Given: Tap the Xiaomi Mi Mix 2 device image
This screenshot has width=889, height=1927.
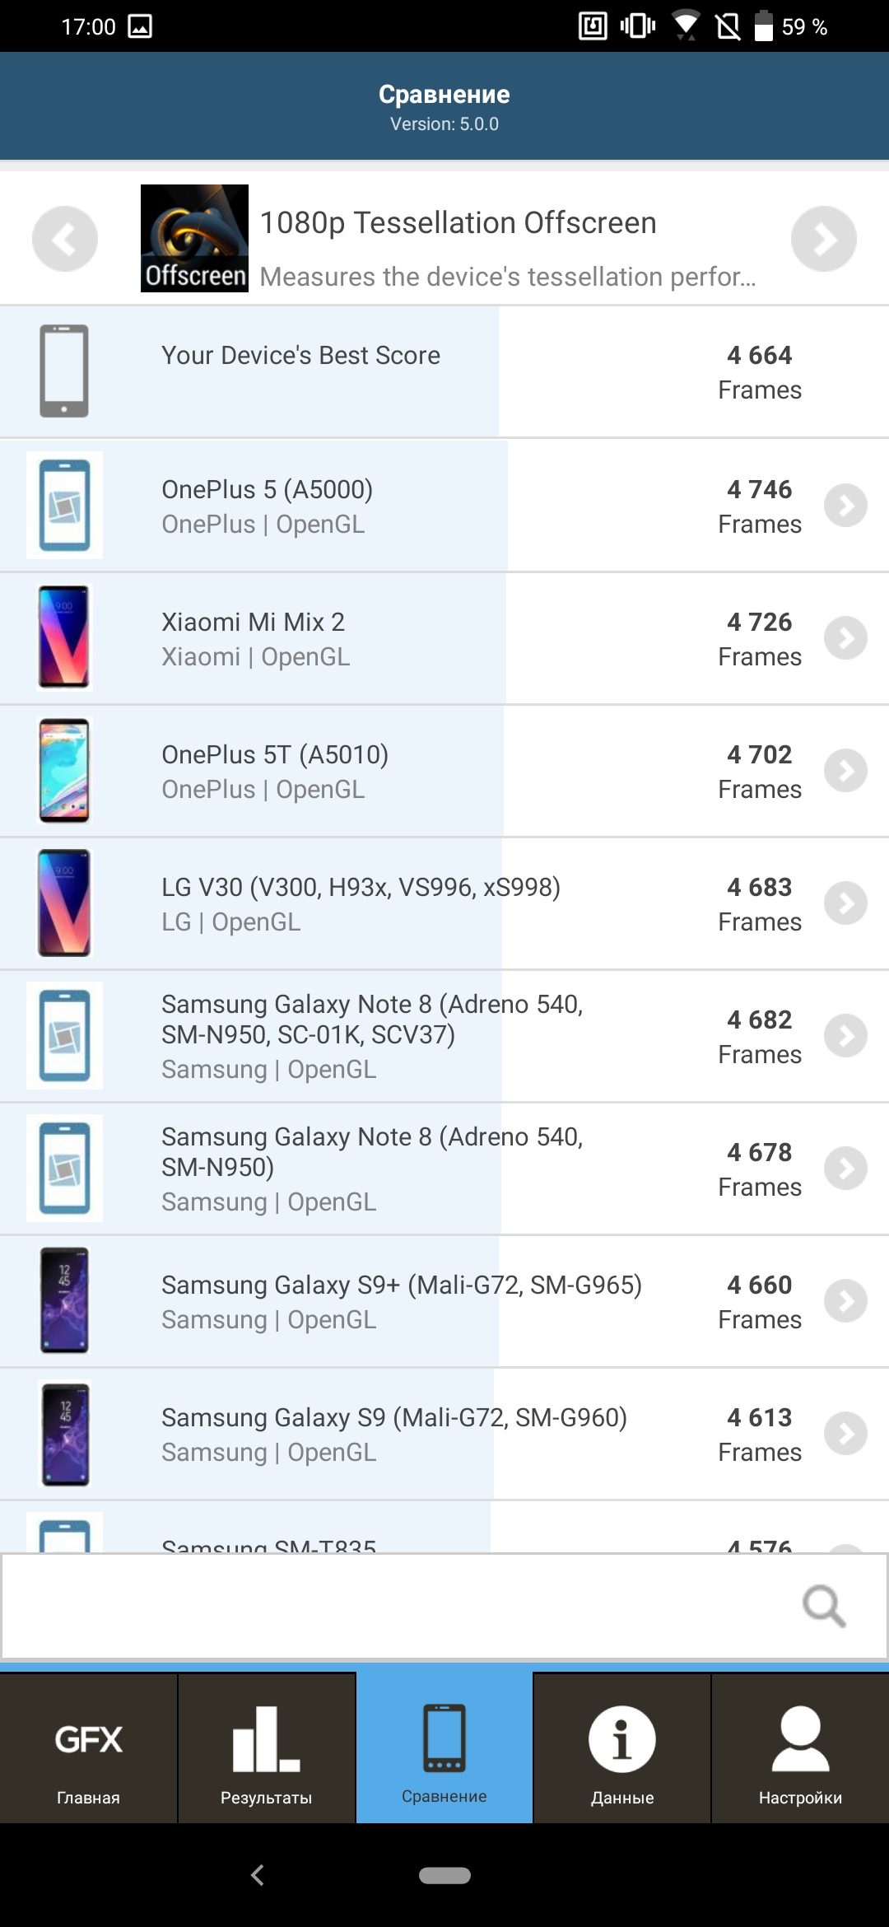Looking at the screenshot, I should coord(64,637).
